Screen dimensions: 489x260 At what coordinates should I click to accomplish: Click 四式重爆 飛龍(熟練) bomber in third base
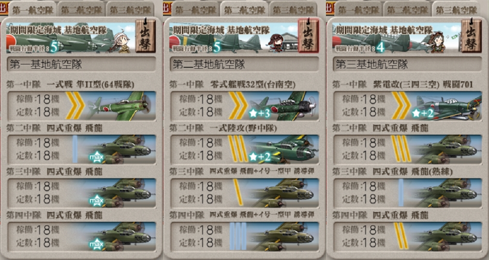[x=407, y=193]
